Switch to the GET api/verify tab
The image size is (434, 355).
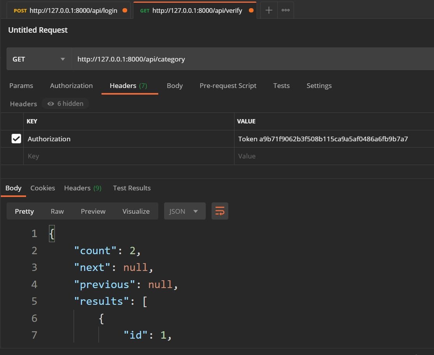pos(195,11)
